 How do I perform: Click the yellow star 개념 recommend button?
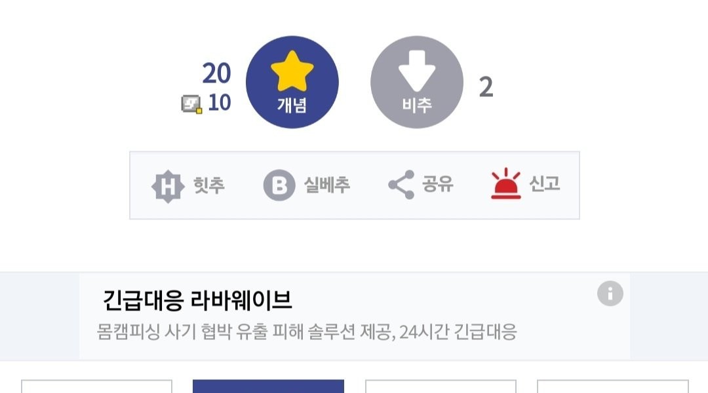coord(292,82)
